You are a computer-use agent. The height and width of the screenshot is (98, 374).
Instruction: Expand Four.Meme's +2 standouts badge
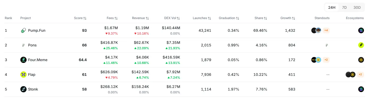click(326, 60)
